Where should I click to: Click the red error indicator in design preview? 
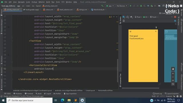tap(175, 17)
